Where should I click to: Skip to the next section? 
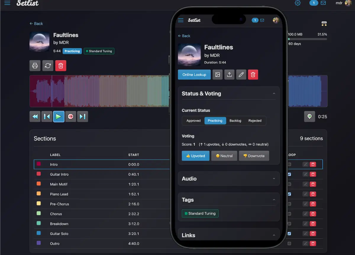pyautogui.click(x=83, y=117)
